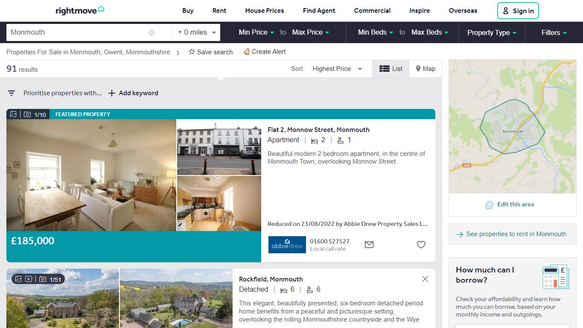
Task: Open the Rent menu
Action: tap(219, 11)
